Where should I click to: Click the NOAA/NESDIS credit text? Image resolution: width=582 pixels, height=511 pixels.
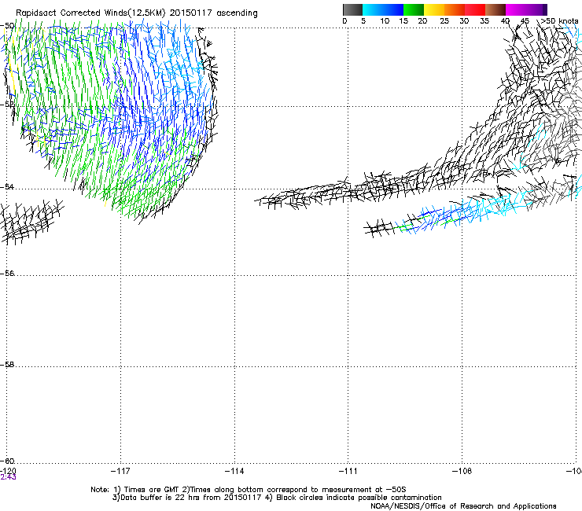463,506
